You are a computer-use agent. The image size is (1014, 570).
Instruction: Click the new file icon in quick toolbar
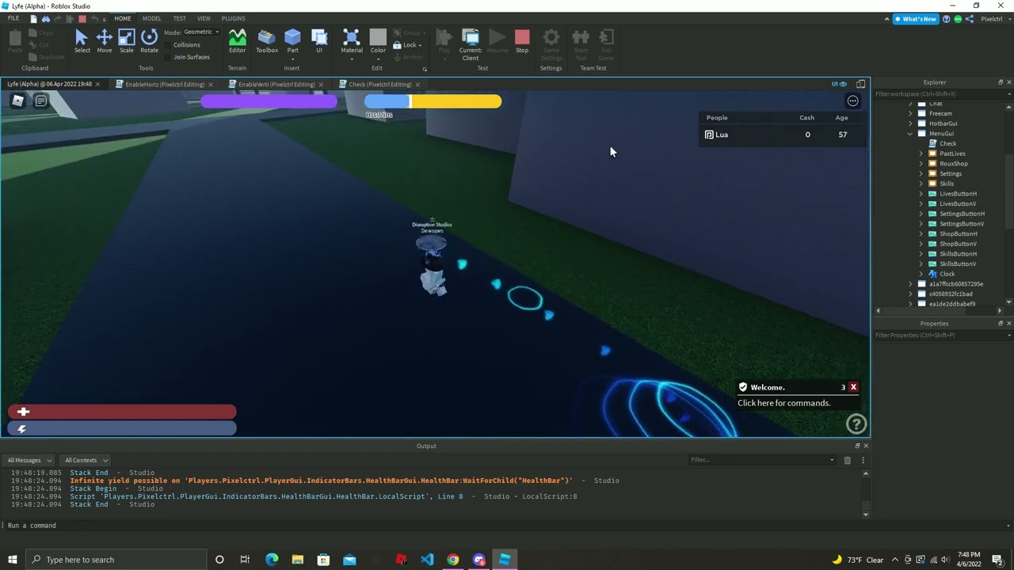[33, 18]
